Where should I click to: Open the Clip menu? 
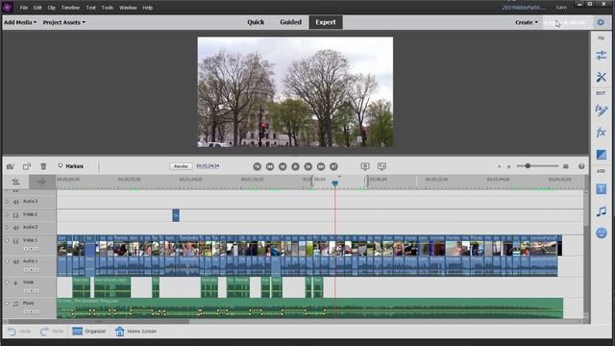pos(51,8)
